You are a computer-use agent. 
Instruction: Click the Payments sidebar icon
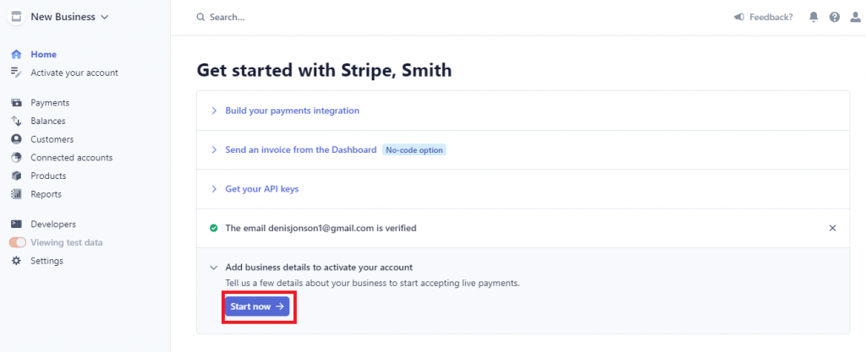[17, 103]
